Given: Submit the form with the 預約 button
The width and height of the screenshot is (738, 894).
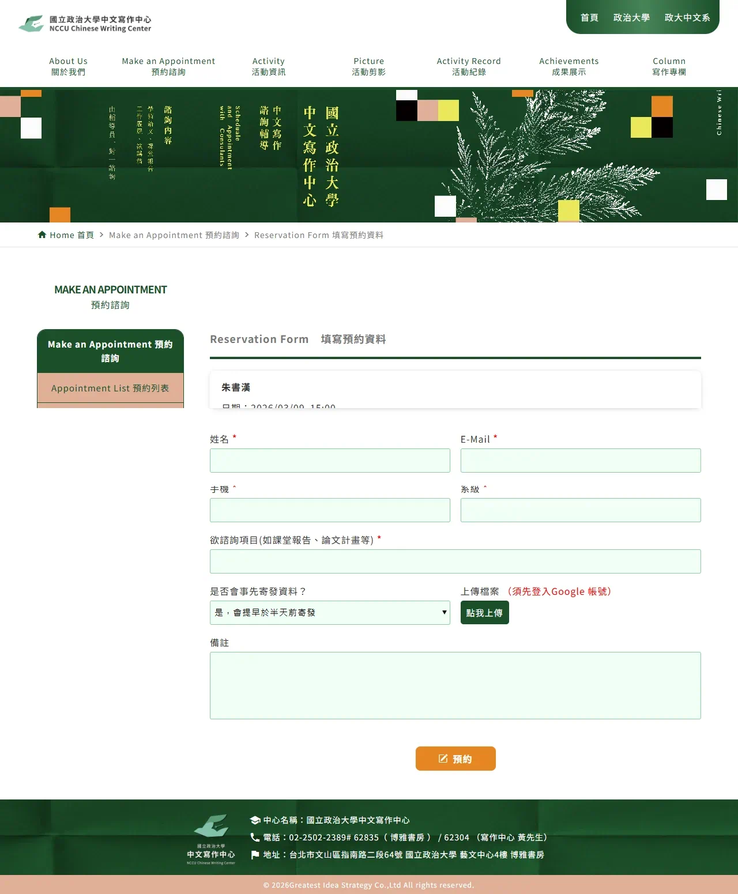Looking at the screenshot, I should coord(455,758).
